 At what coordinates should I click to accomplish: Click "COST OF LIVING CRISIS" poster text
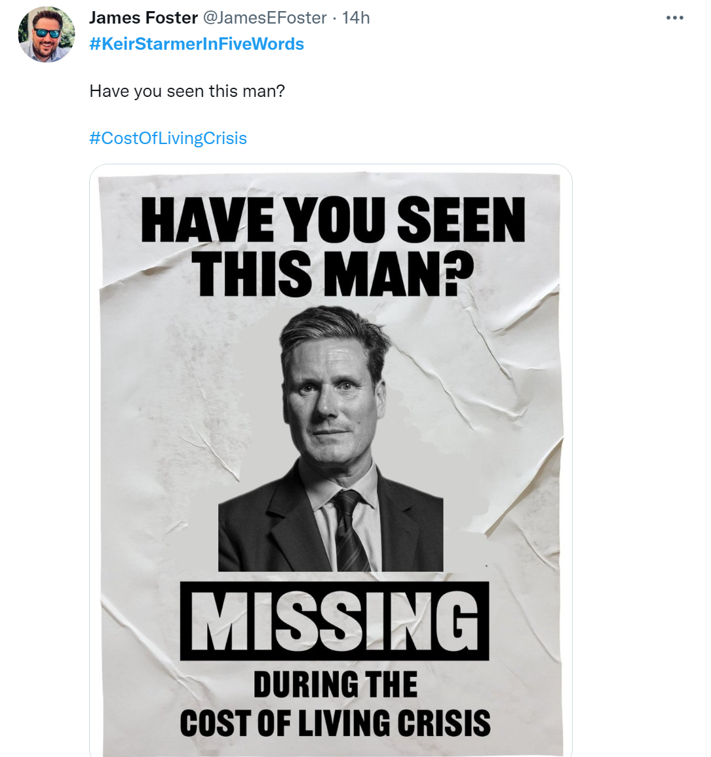(335, 723)
